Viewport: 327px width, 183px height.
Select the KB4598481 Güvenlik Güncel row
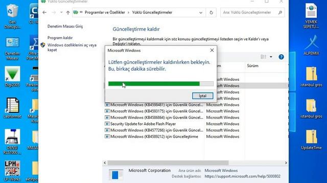point(157,105)
